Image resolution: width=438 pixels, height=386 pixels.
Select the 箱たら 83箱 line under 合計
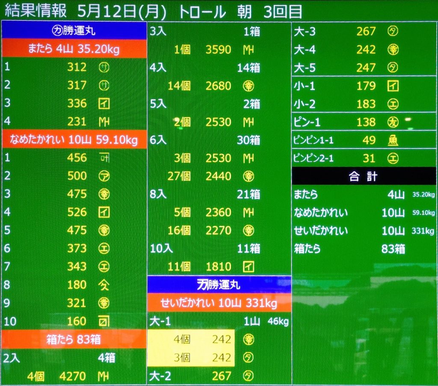350,249
